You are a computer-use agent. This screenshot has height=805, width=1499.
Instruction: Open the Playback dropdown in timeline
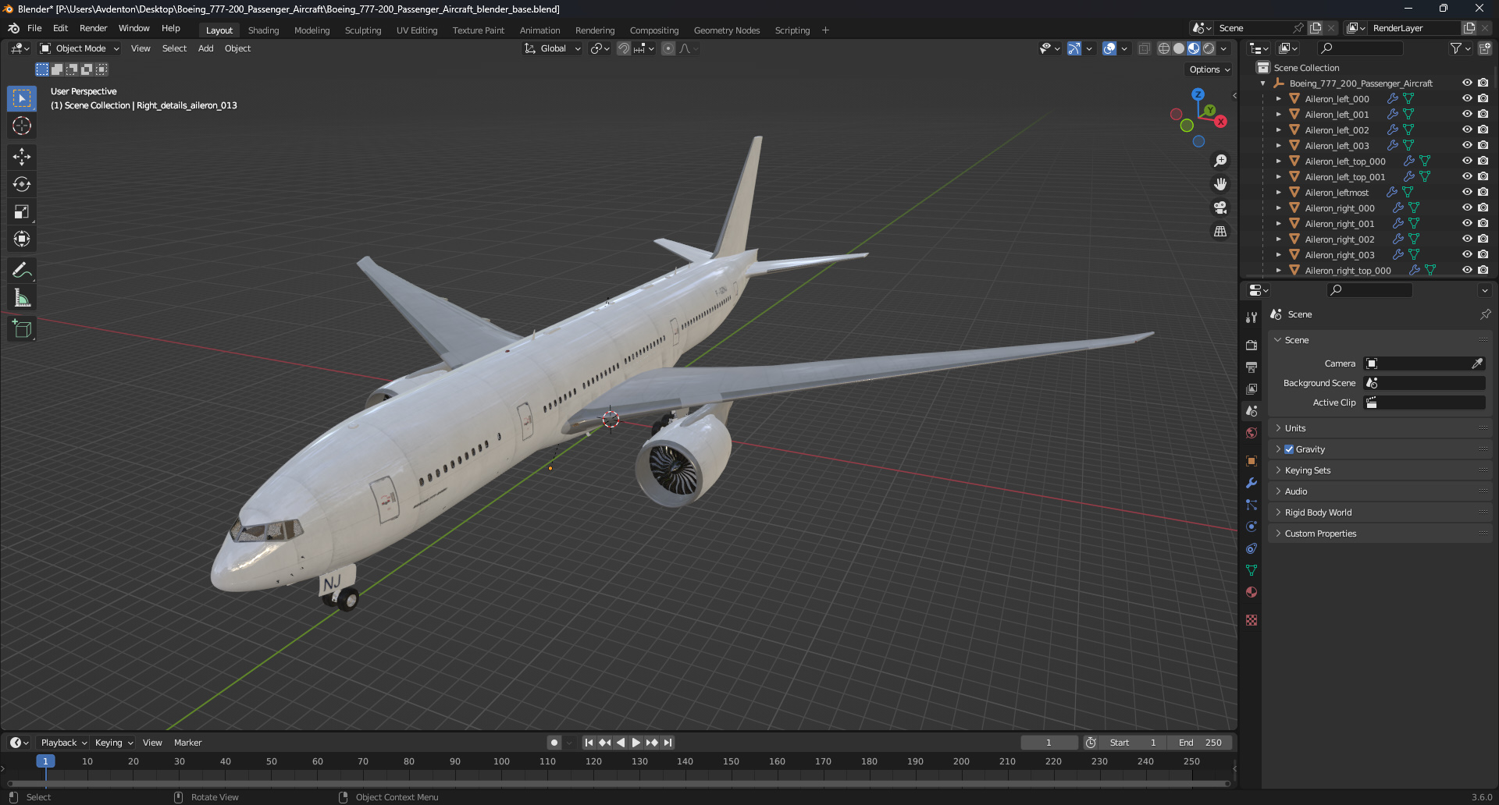click(63, 743)
